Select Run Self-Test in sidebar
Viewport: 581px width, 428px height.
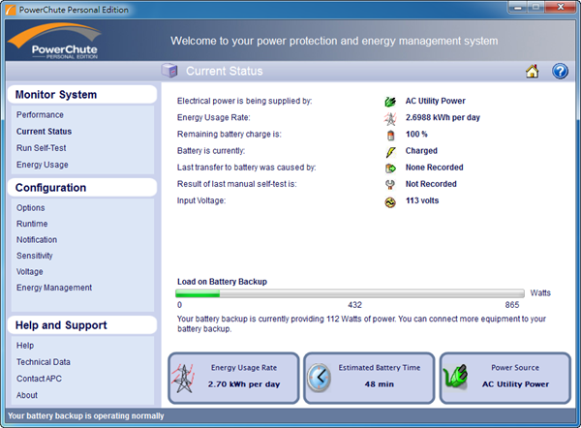41,148
